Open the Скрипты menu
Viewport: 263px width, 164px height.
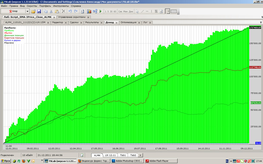tap(32, 6)
